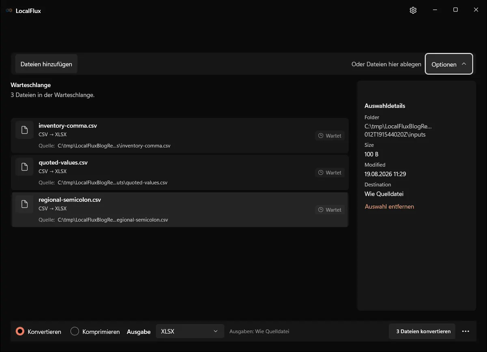Click the modified date 19.08.2026 11:29

(x=386, y=174)
